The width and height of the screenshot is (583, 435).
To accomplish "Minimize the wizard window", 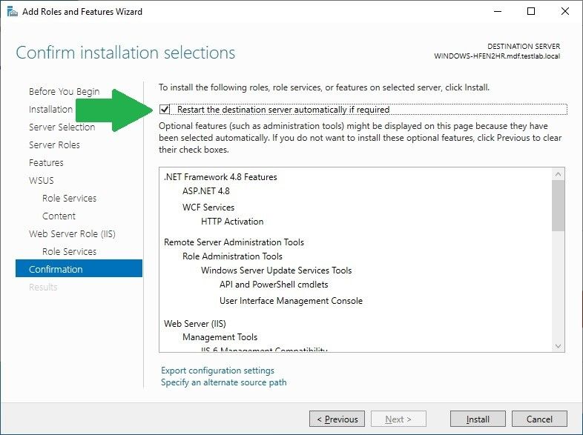I will click(498, 12).
